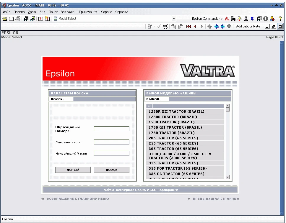Open the shopping cart icon

(165, 27)
